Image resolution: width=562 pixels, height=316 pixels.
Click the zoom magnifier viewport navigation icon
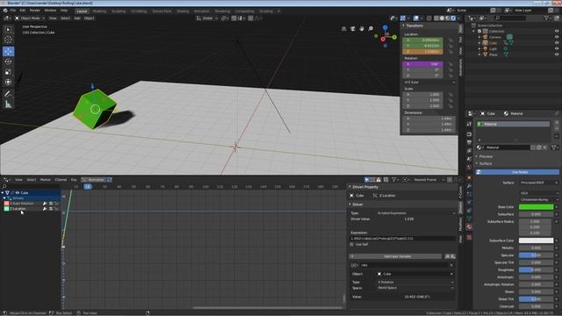tap(371, 29)
